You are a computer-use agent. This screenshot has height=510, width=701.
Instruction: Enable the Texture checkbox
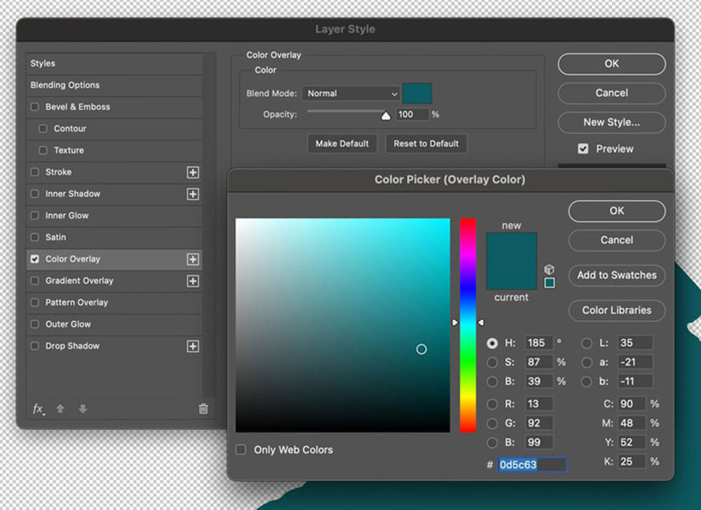coord(43,150)
